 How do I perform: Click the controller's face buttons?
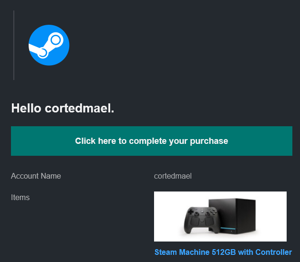coord(214,212)
